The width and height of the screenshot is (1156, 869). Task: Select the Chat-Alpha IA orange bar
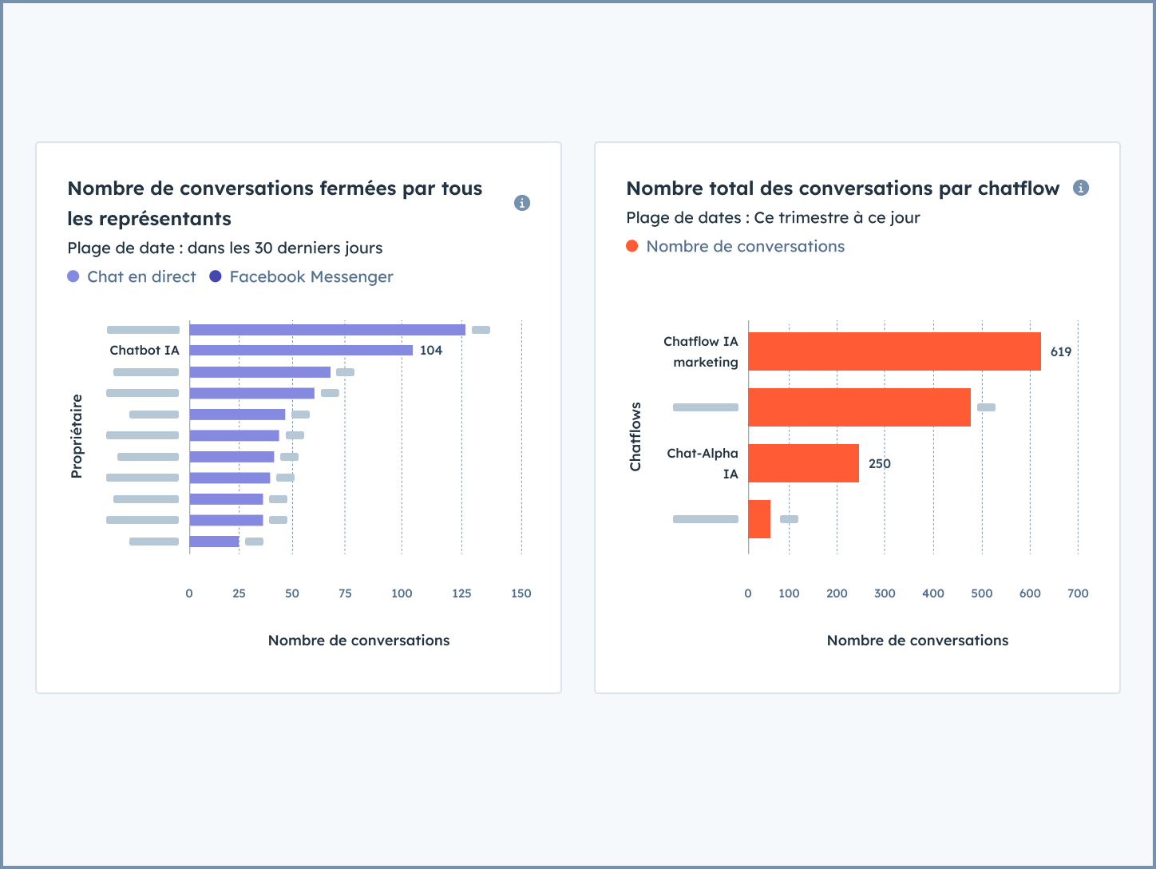coord(803,463)
